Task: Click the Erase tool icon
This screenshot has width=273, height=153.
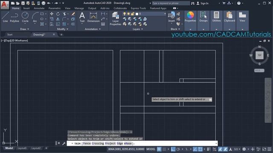Action: tap(73, 14)
